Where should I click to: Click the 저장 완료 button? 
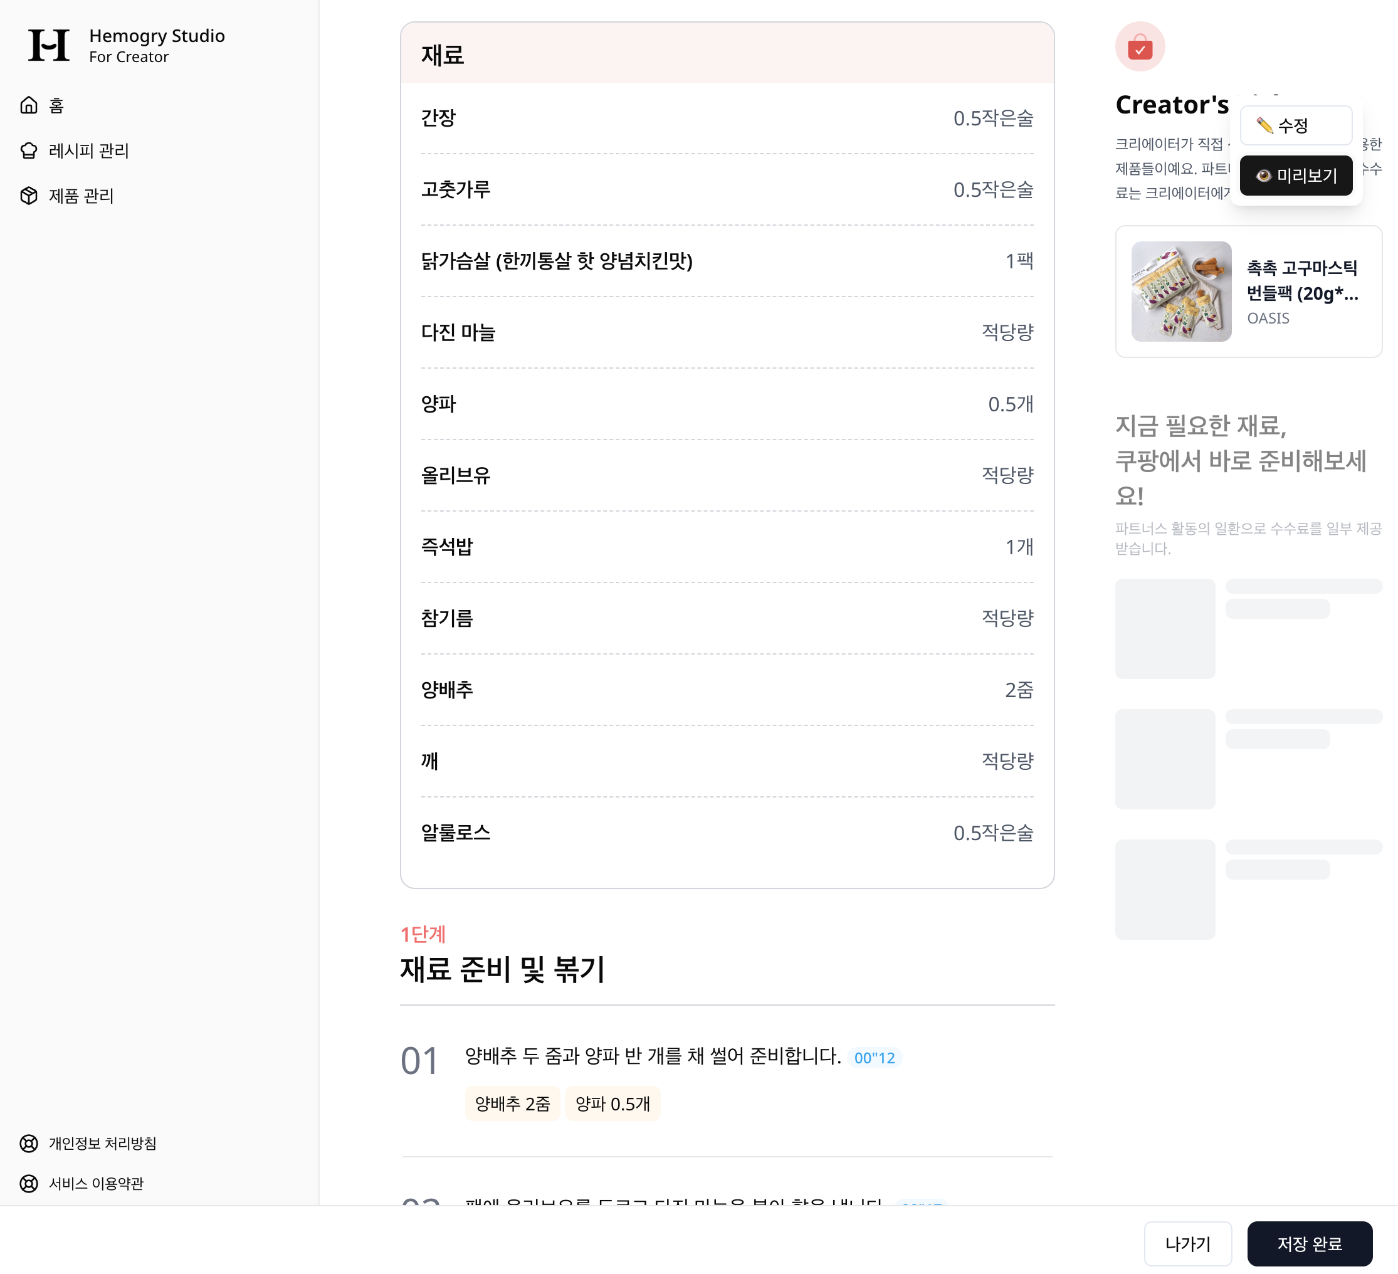(x=1309, y=1243)
